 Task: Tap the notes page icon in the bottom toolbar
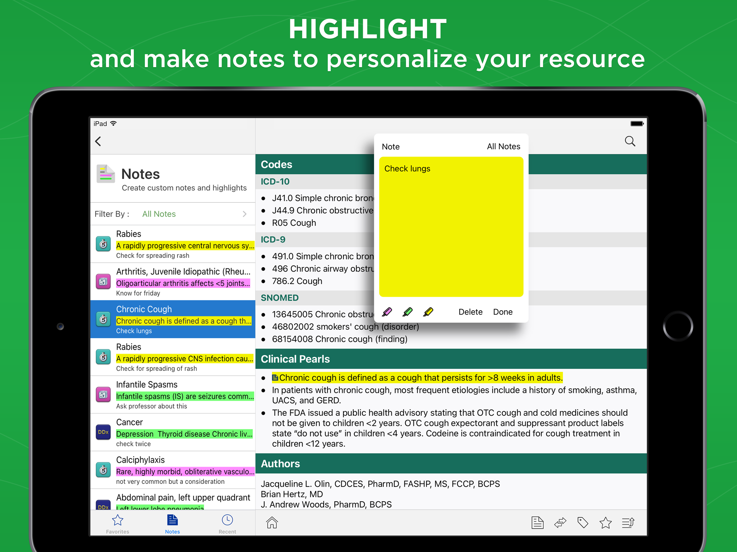(537, 522)
